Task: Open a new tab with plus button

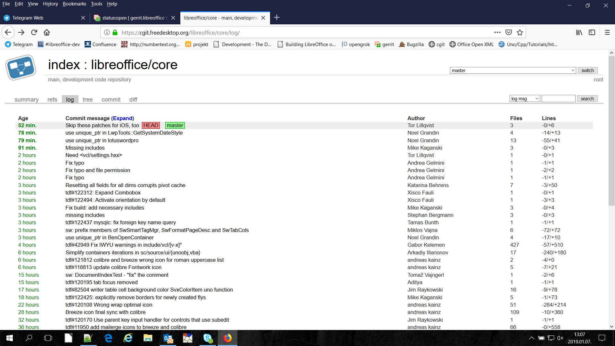Action: (x=277, y=18)
